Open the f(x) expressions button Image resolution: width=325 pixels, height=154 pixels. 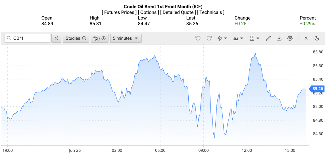(99, 38)
